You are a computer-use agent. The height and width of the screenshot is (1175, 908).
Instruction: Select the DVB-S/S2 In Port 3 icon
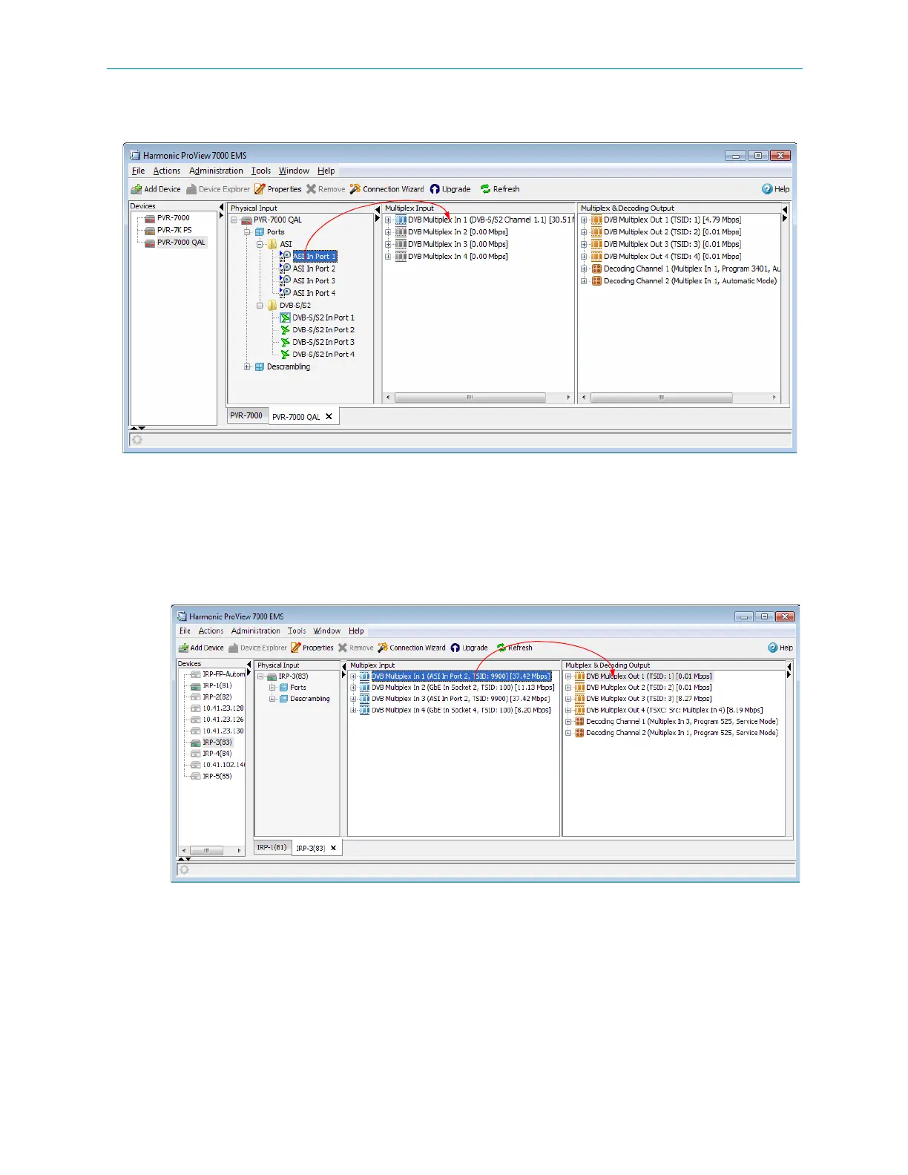coord(285,342)
